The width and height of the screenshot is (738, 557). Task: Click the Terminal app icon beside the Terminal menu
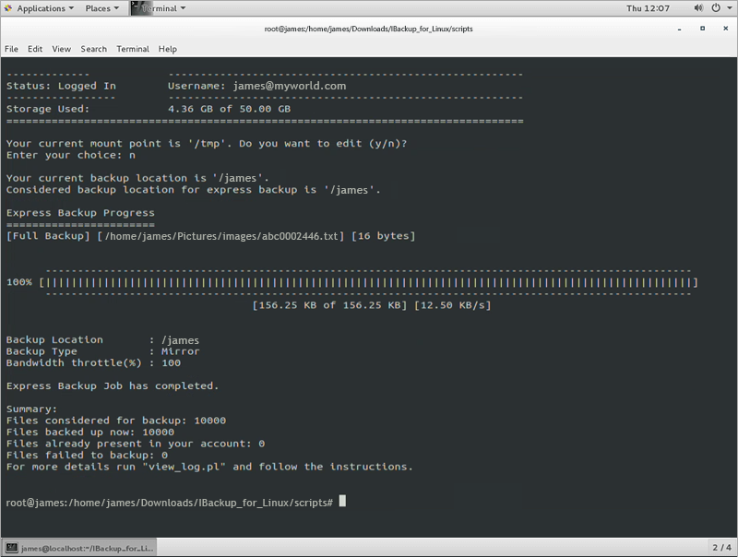point(136,7)
